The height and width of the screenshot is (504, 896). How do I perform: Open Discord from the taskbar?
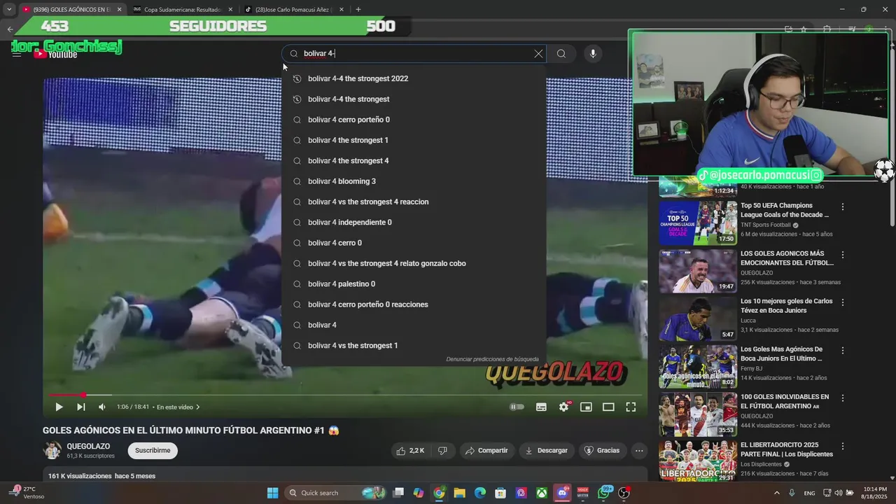[562, 493]
